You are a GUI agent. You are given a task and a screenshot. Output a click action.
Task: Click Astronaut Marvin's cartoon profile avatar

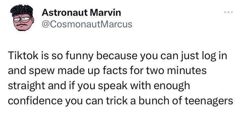[x=22, y=18]
